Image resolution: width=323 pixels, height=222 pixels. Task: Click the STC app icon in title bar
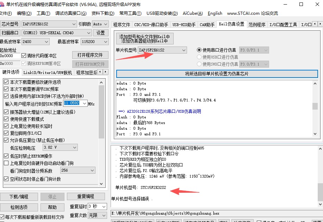(x=2, y=4)
